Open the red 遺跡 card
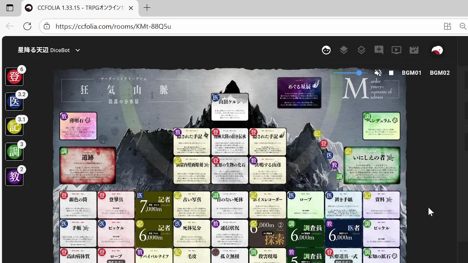468x263 pixels. pyautogui.click(x=88, y=165)
